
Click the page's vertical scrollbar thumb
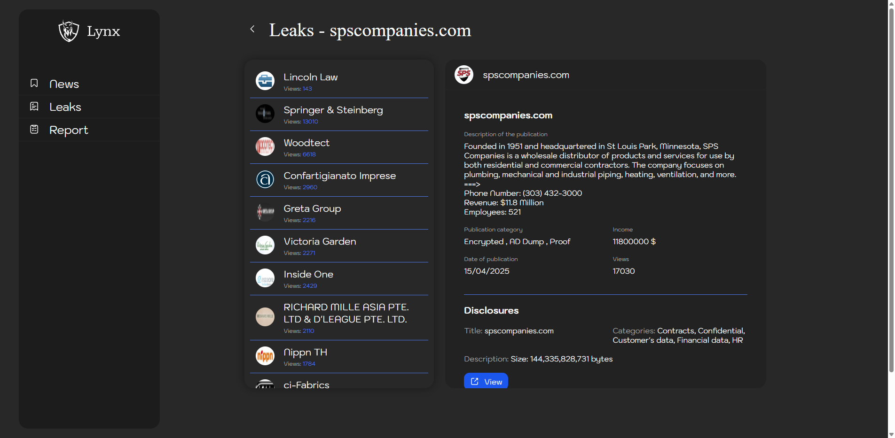pyautogui.click(x=891, y=188)
